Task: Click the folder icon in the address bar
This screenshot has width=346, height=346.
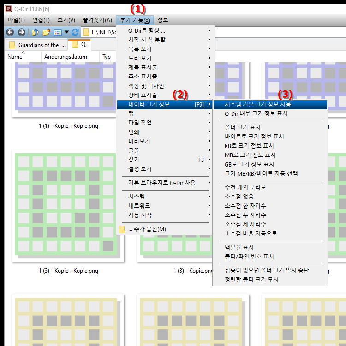Action: click(86, 32)
